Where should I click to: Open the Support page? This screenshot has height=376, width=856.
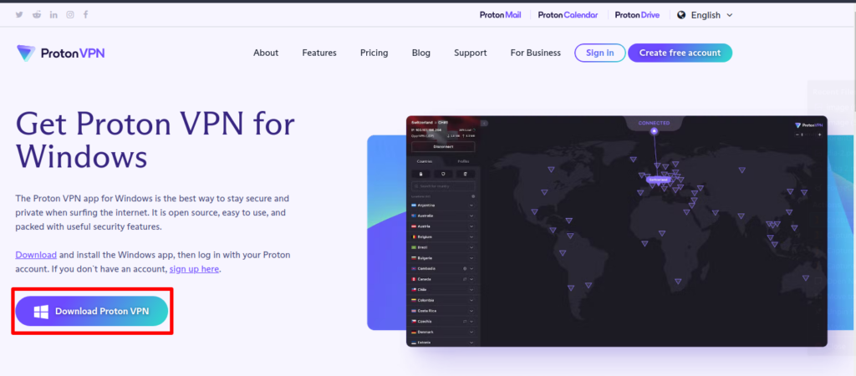tap(470, 53)
